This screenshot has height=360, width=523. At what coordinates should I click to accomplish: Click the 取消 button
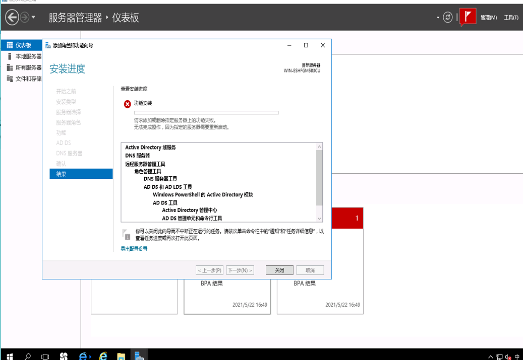point(310,270)
